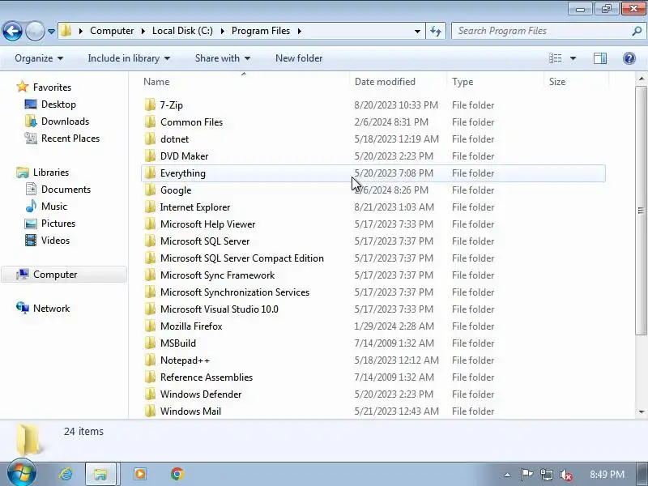
Task: Select Reference Assemblies folder name
Action: pyautogui.click(x=207, y=377)
